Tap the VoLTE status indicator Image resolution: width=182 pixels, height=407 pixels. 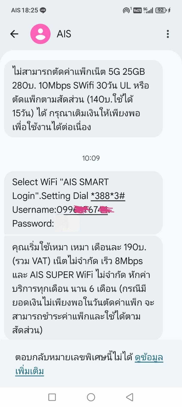(137, 10)
